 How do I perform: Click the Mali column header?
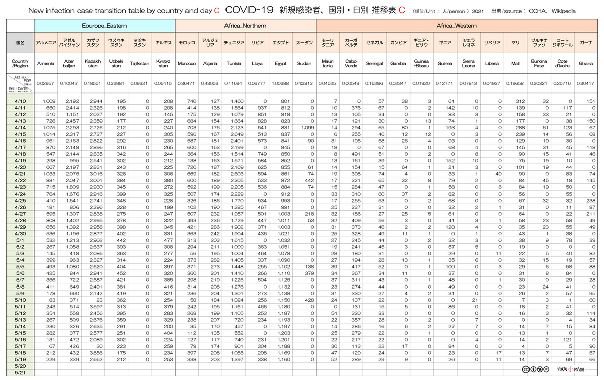515,64
